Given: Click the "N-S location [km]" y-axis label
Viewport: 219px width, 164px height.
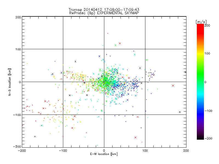Looking at the screenshot, I should [x=10, y=82].
